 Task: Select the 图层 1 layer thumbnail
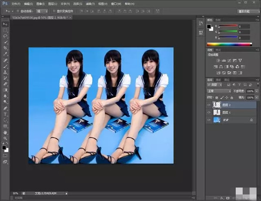216,112
